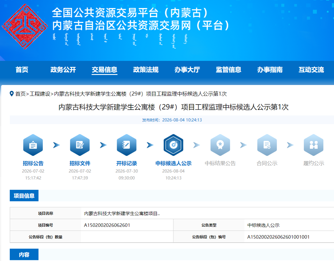Select the 项目信息 section tab
334x261 pixels.
(x=24, y=196)
